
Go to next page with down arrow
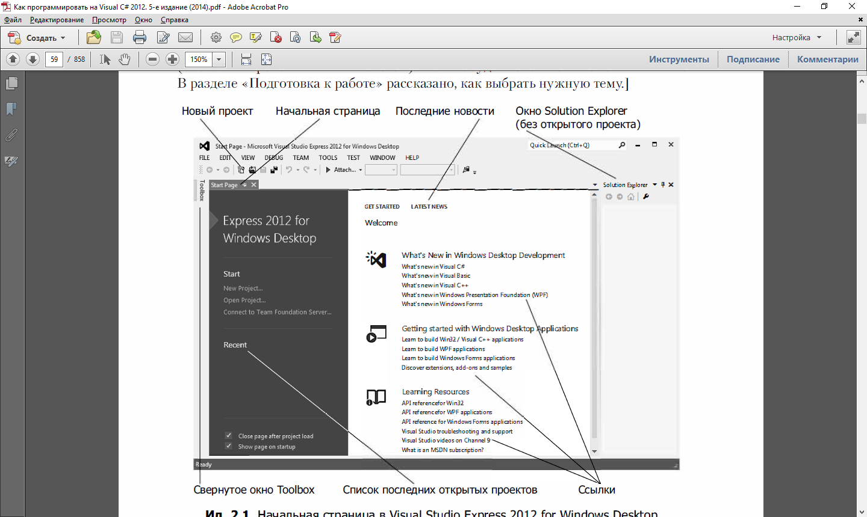click(x=33, y=59)
